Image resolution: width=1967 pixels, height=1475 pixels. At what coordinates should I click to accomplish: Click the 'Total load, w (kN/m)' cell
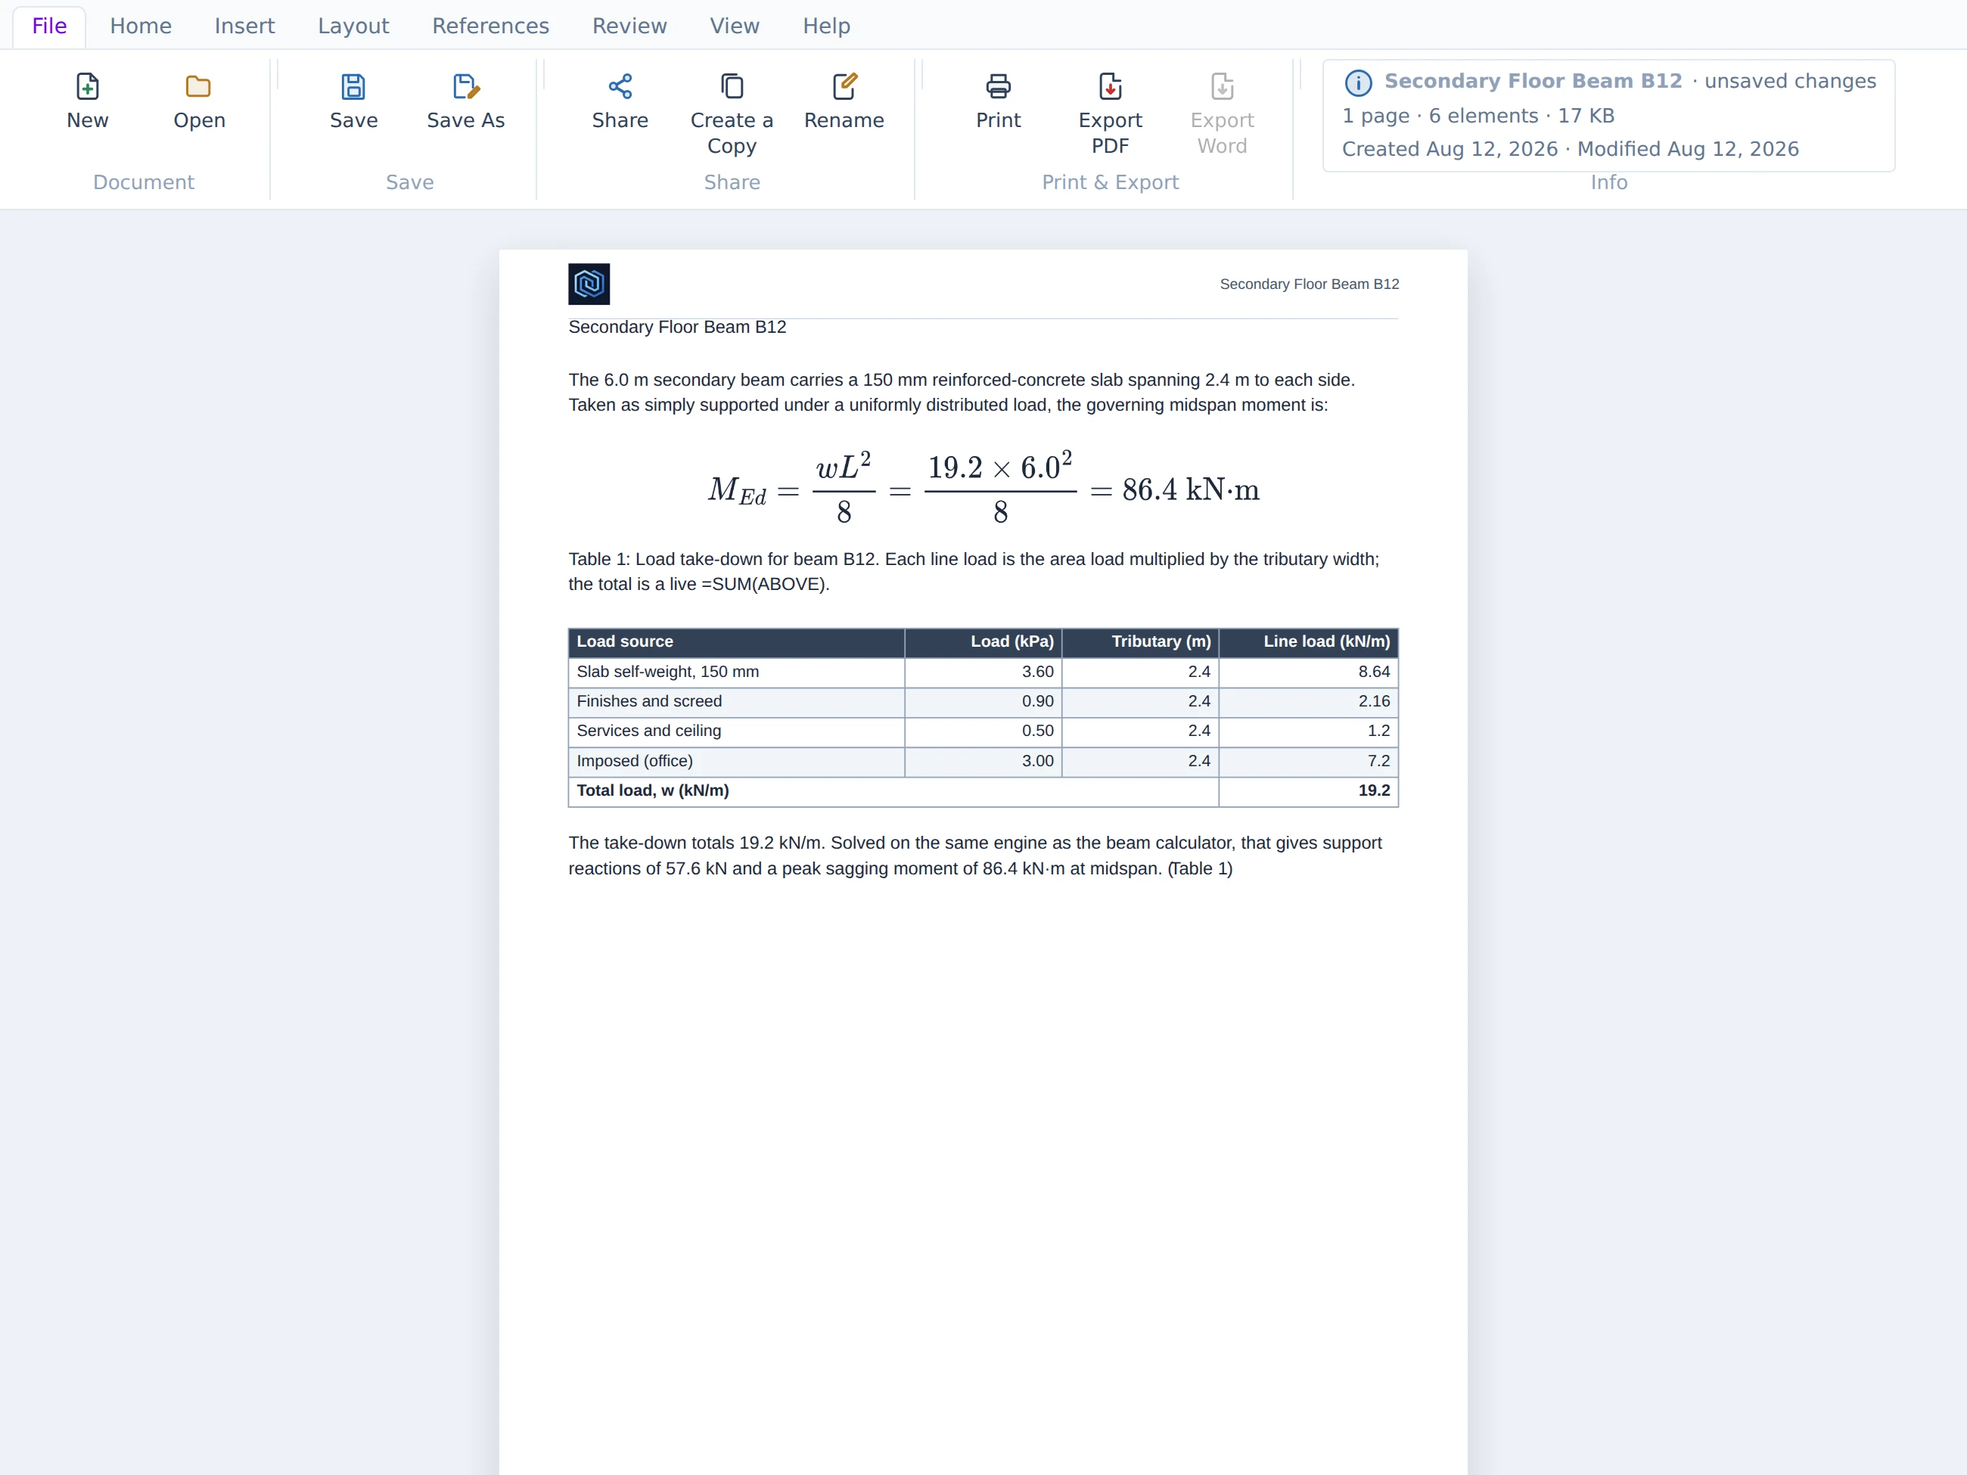click(893, 790)
